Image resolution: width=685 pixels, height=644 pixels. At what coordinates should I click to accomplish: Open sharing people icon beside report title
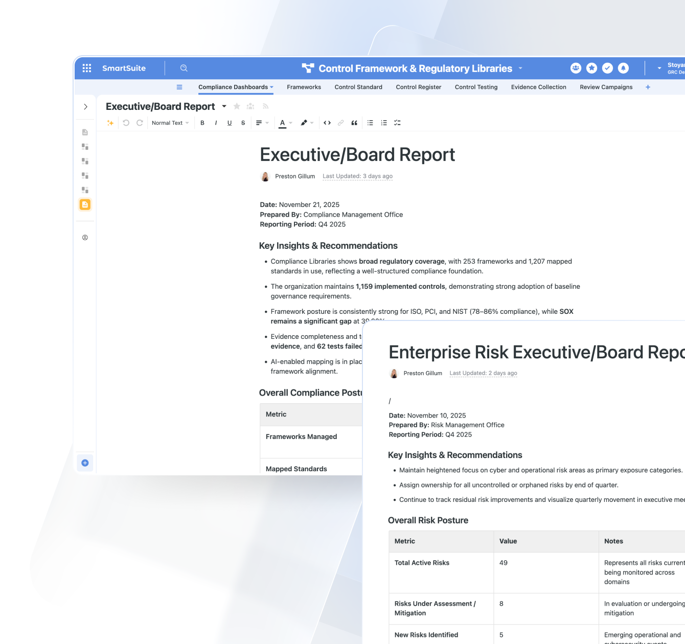(x=250, y=106)
